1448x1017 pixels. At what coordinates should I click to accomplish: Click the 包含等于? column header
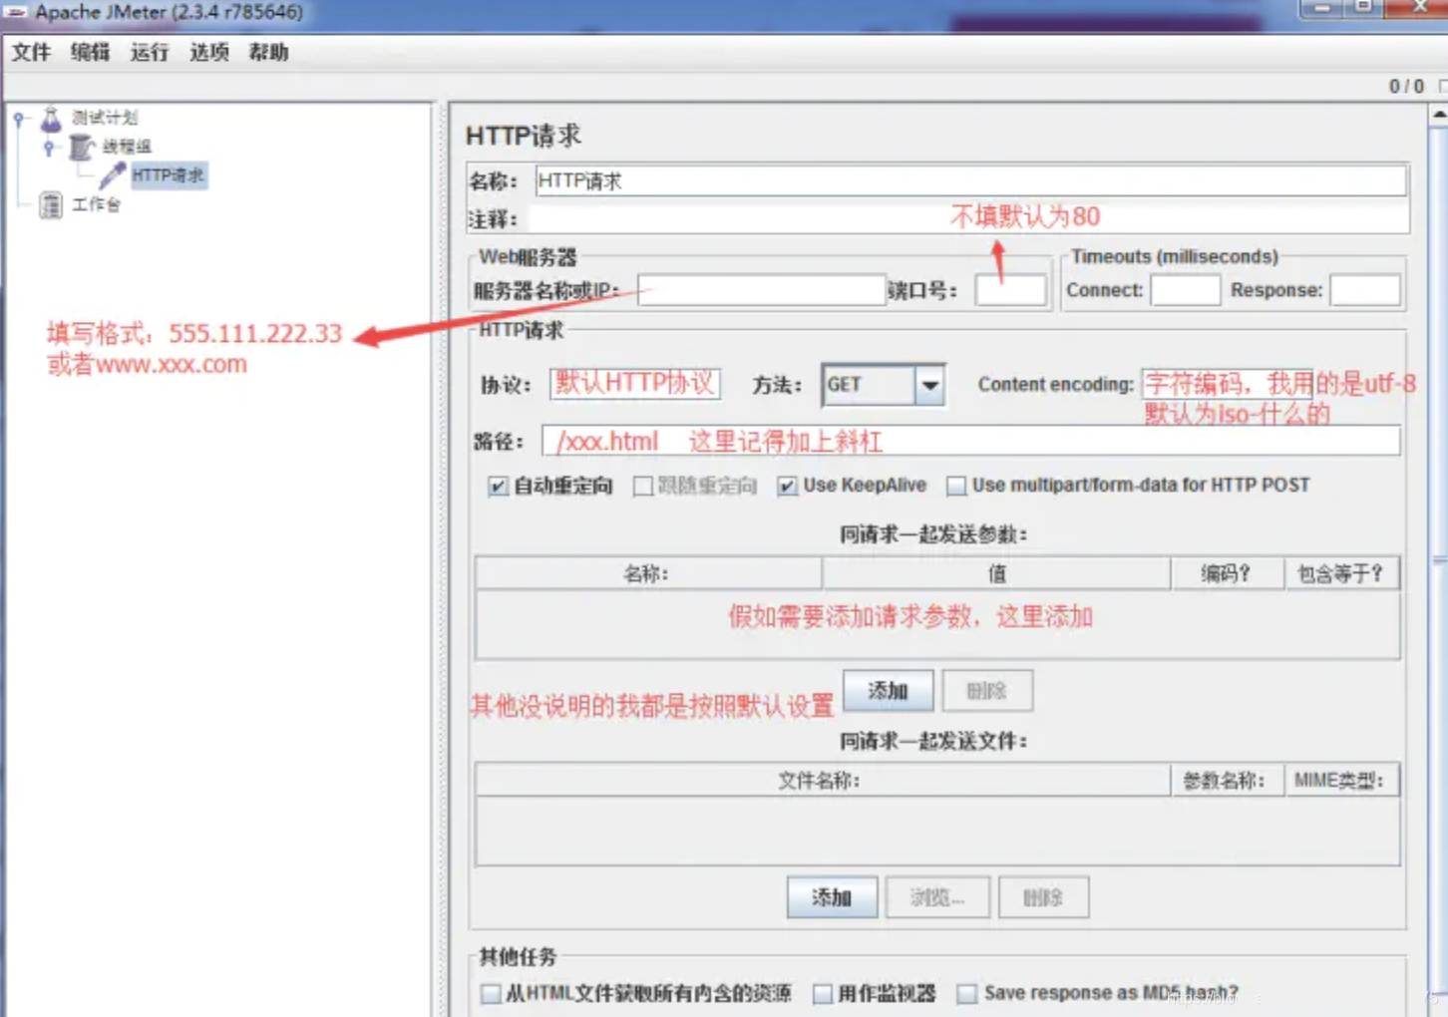click(1341, 573)
